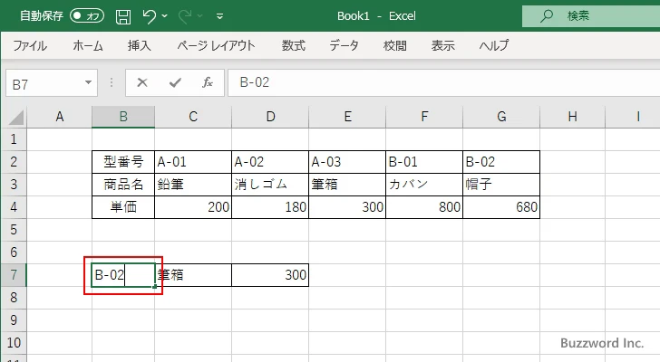
Task: Select row 10 header
Action: coord(14,343)
